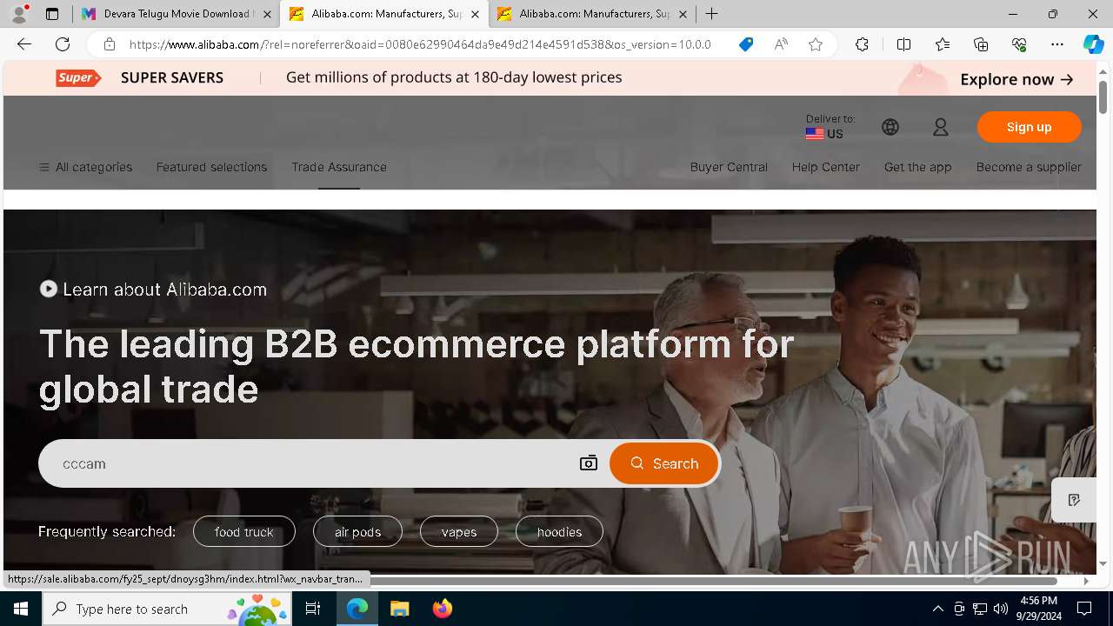The width and height of the screenshot is (1113, 626).
Task: Open the taskbar clock and date
Action: [1038, 609]
